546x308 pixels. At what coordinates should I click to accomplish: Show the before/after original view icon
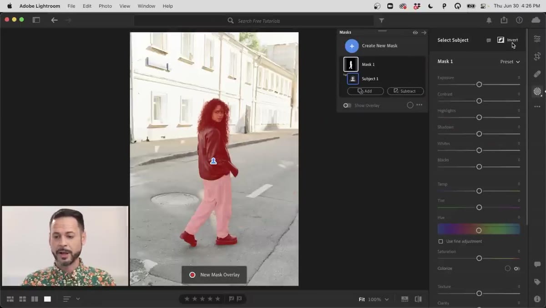coord(418,299)
